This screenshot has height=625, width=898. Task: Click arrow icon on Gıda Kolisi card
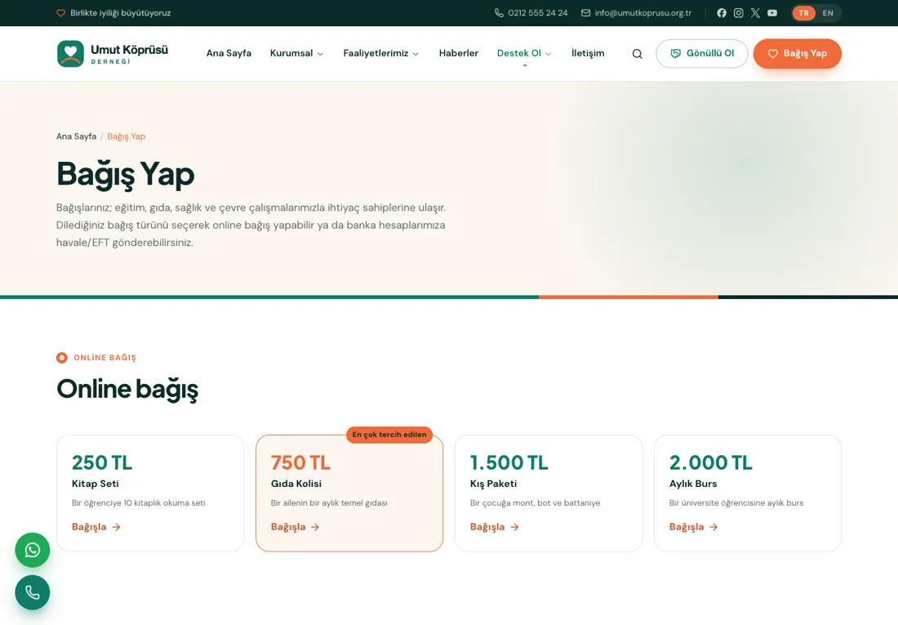pos(315,527)
